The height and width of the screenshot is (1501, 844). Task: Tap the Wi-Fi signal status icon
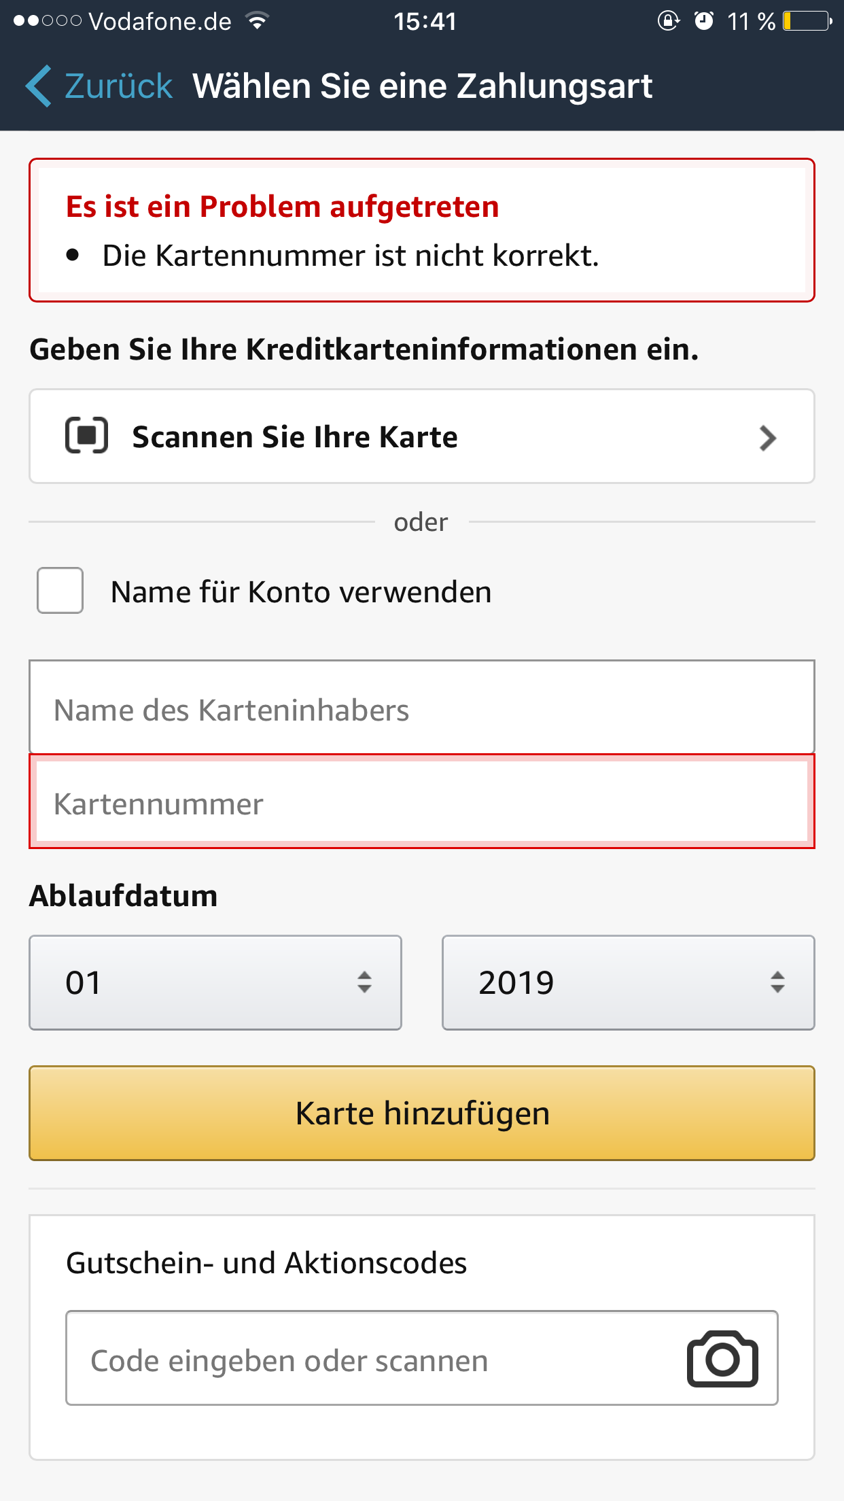[258, 21]
